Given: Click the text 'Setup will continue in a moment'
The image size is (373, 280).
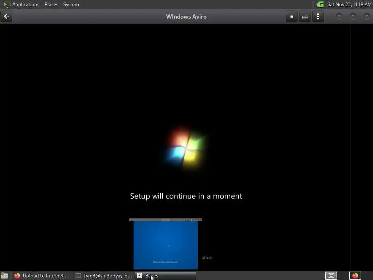Looking at the screenshot, I should 186,196.
